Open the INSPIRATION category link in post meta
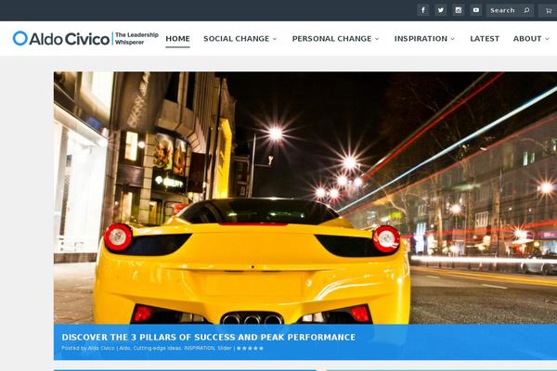557x371 pixels. point(200,348)
